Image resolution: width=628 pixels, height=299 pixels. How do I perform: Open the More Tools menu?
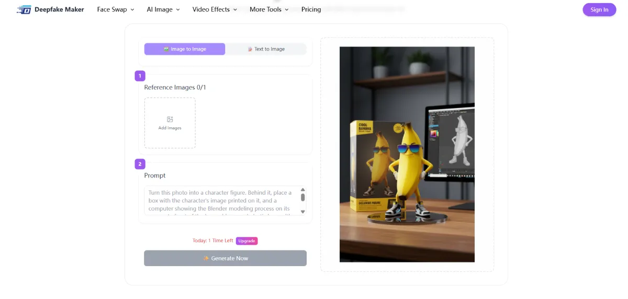(269, 9)
